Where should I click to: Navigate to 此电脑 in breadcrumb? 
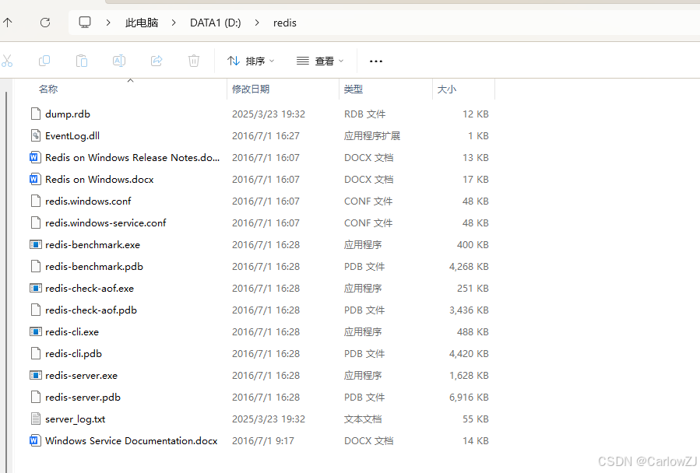(142, 23)
